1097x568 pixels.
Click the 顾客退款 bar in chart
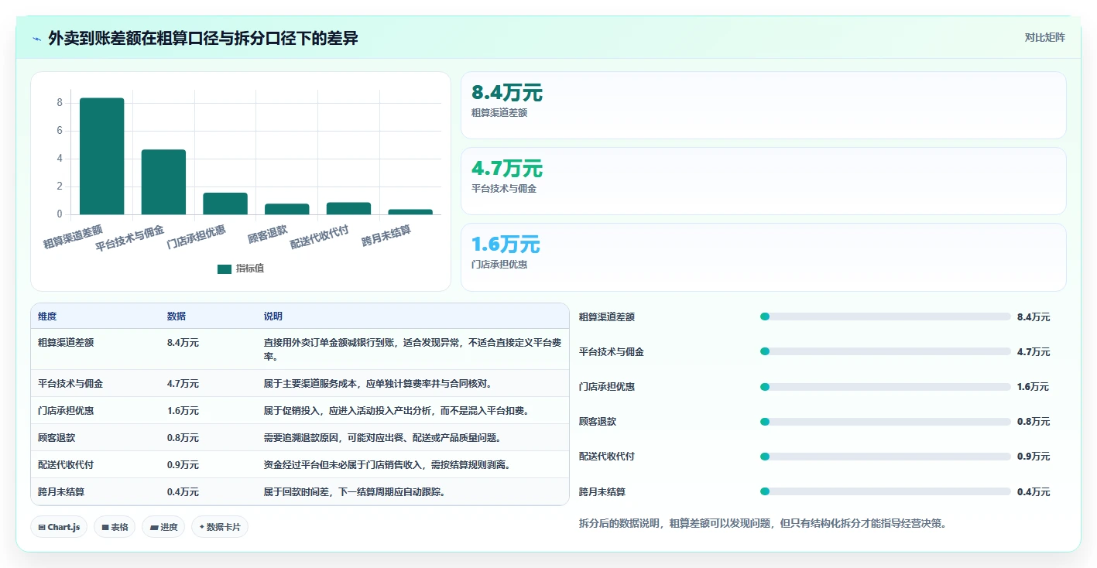[287, 209]
